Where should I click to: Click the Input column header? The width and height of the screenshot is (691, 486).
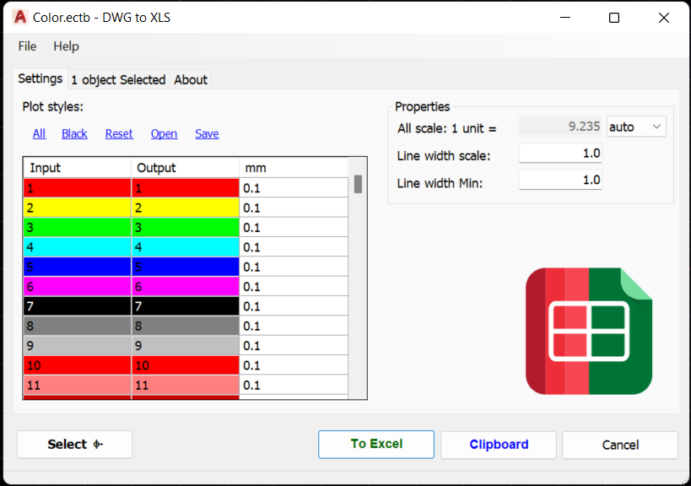[77, 168]
